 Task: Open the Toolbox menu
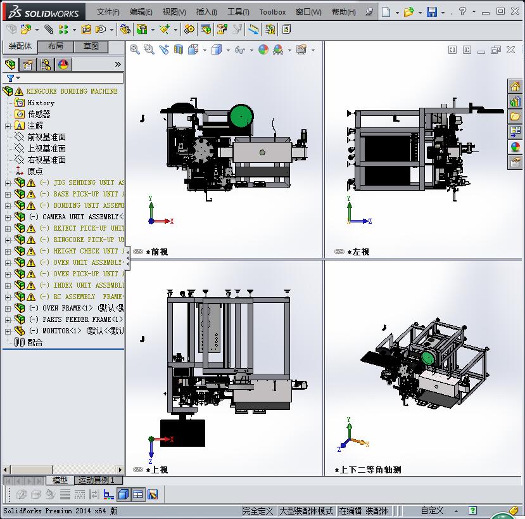(x=272, y=12)
